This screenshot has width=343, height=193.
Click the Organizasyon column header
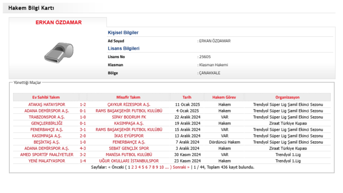(x=287, y=97)
